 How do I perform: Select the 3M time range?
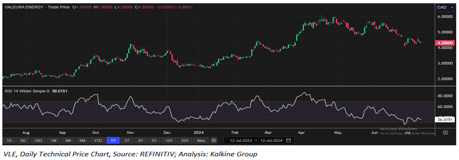(x=68, y=141)
